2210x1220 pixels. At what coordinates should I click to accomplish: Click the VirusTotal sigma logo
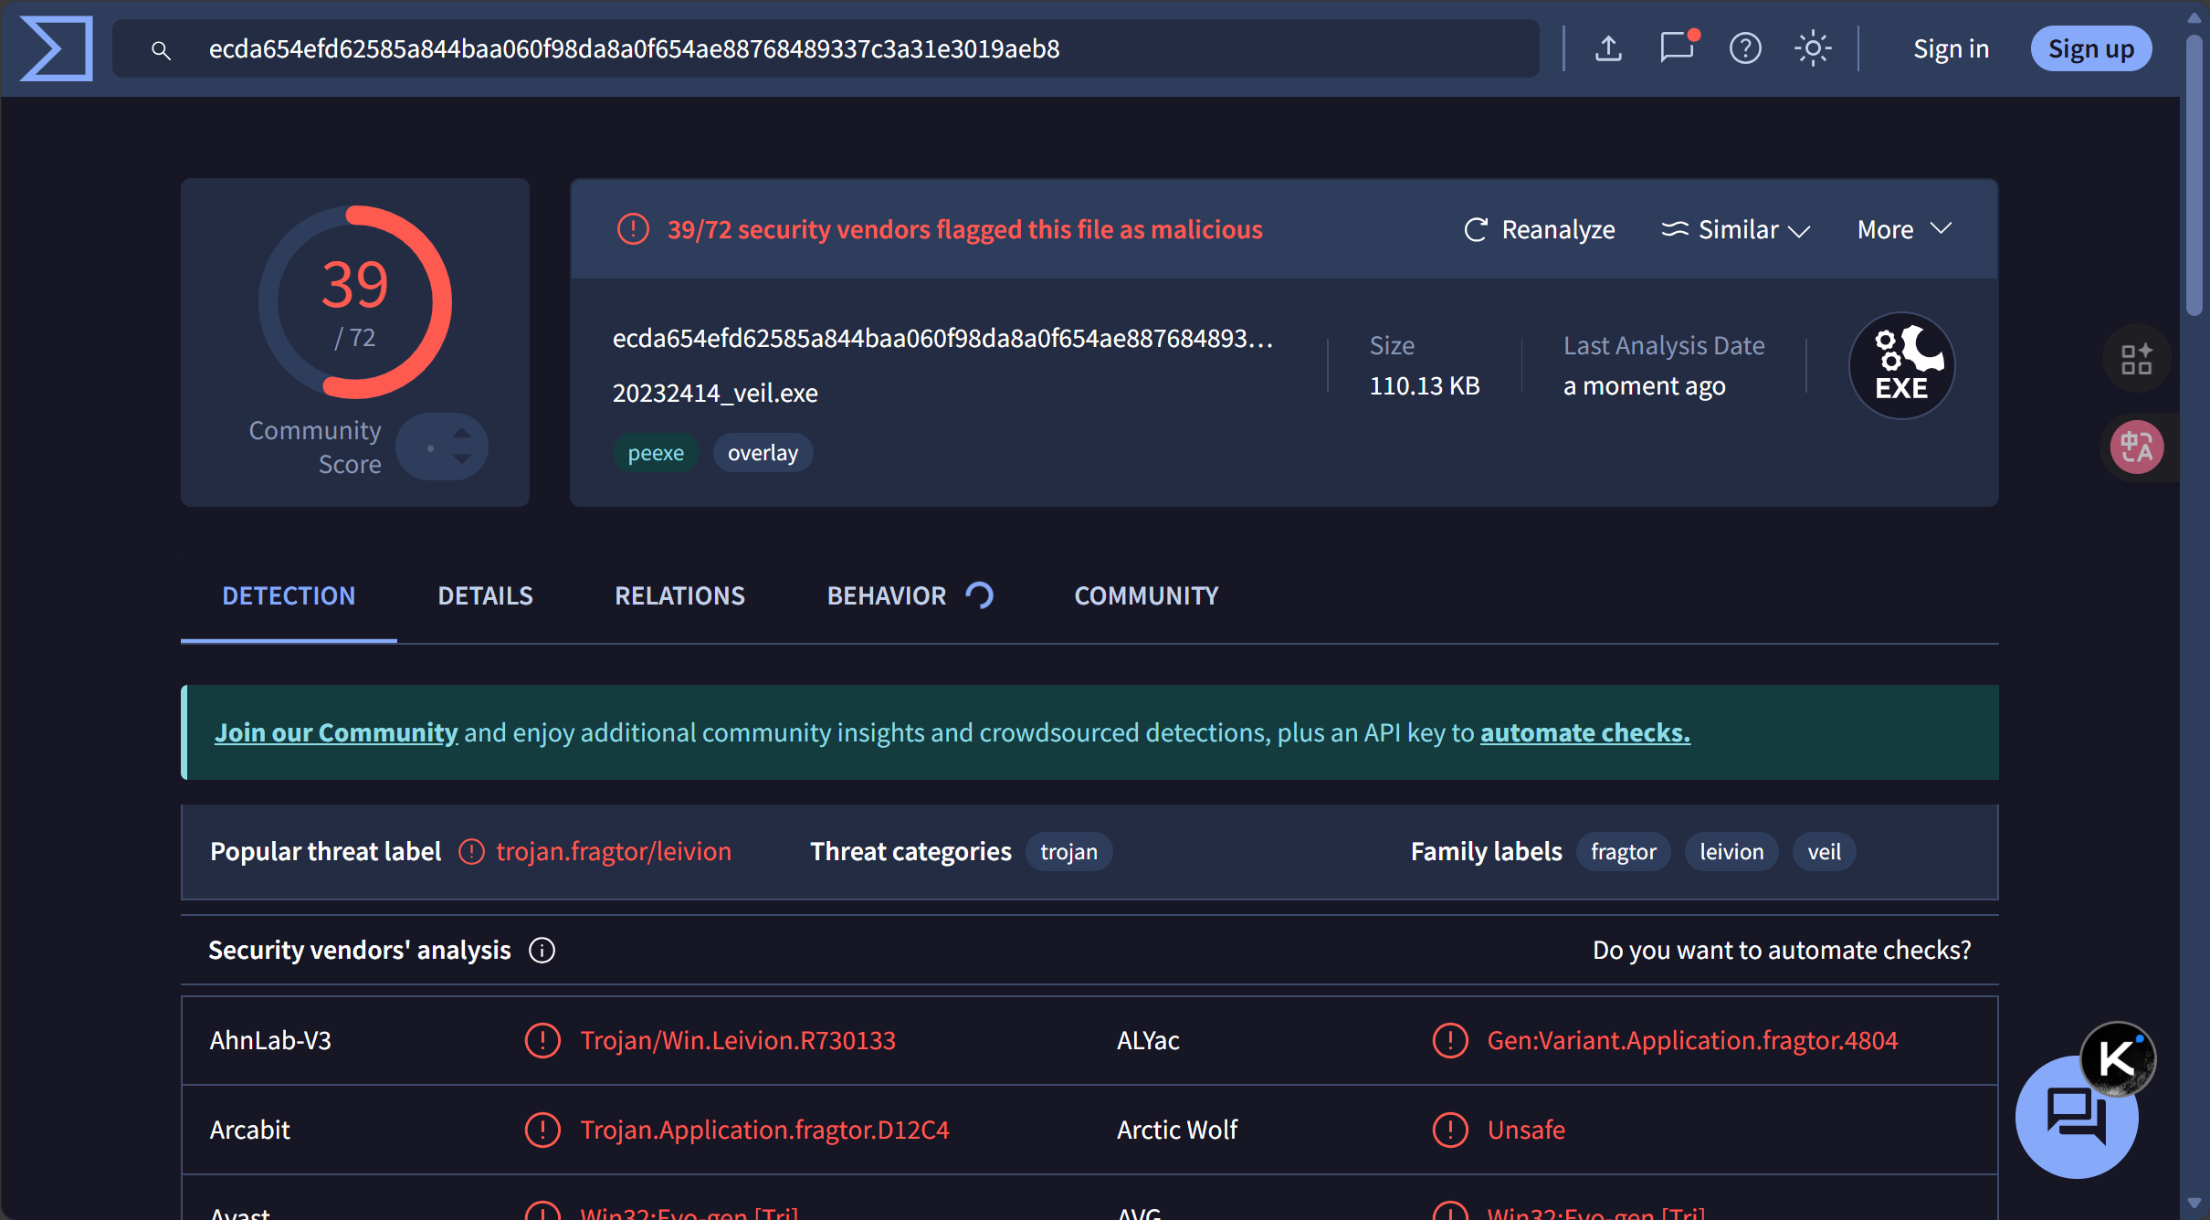[x=57, y=48]
